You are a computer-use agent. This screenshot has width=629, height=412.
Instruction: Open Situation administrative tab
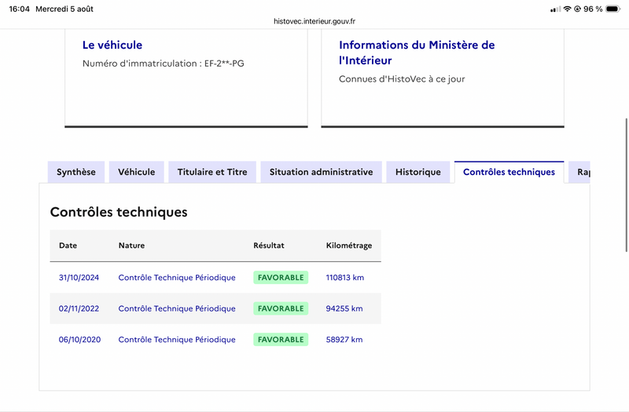(x=322, y=172)
